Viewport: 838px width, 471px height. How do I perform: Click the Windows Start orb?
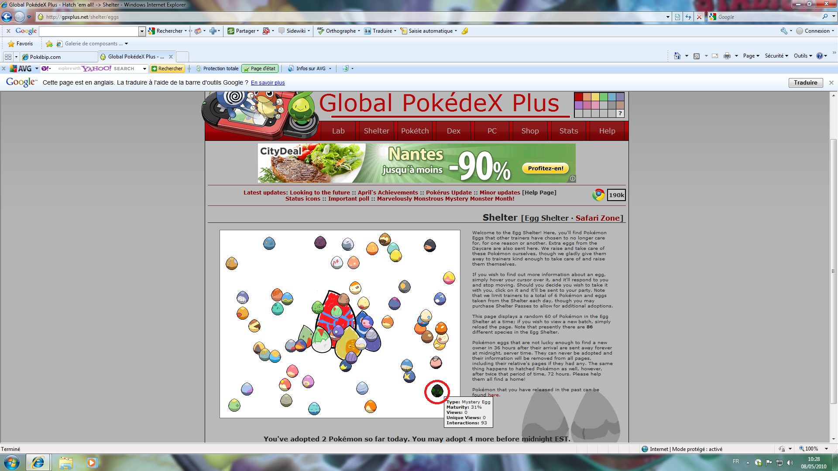[x=12, y=462]
